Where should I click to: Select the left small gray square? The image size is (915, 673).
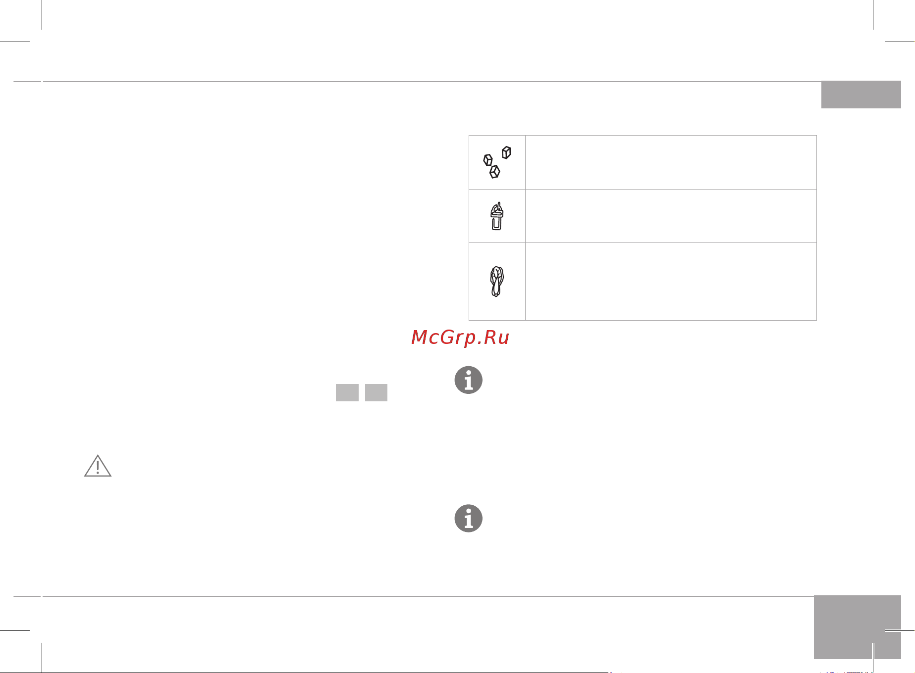pyautogui.click(x=347, y=392)
